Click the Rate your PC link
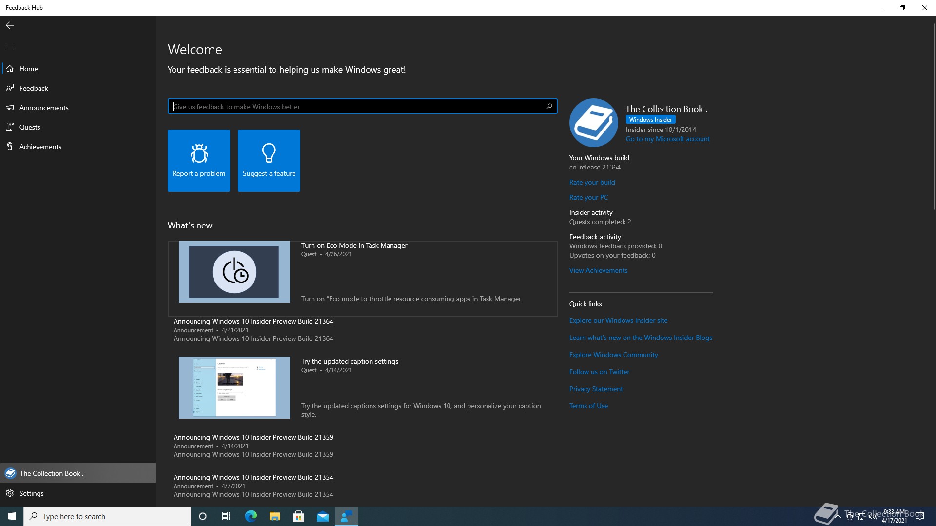The width and height of the screenshot is (936, 526). click(588, 197)
